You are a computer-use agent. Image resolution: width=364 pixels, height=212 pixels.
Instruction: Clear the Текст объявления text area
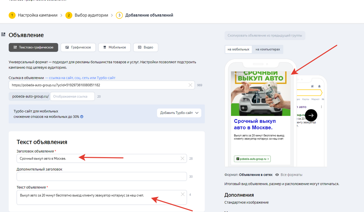[x=183, y=194]
